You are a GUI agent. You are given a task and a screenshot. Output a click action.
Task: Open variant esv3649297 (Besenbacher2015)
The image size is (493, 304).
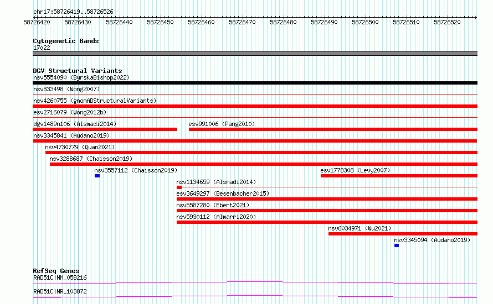pyautogui.click(x=223, y=193)
